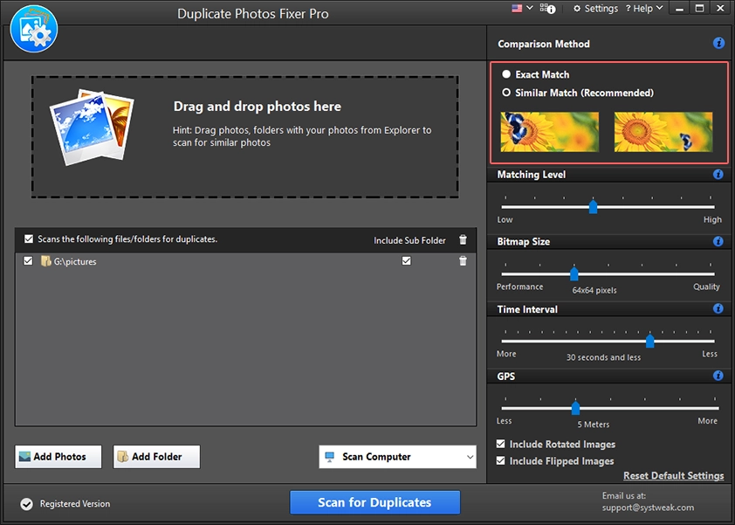The width and height of the screenshot is (735, 525).
Task: Toggle Include Flipped Images checkbox
Action: tap(501, 460)
